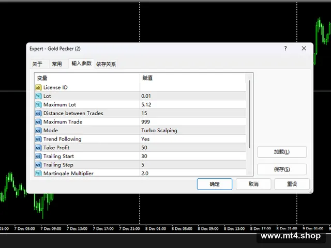Screen dimensions: 331x248
Task: Select Maximum Trade value 999
Action: [x=193, y=122]
